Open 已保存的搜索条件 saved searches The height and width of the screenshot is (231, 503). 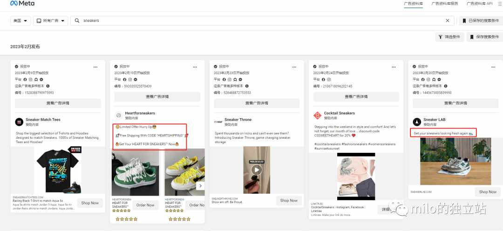[x=481, y=20]
